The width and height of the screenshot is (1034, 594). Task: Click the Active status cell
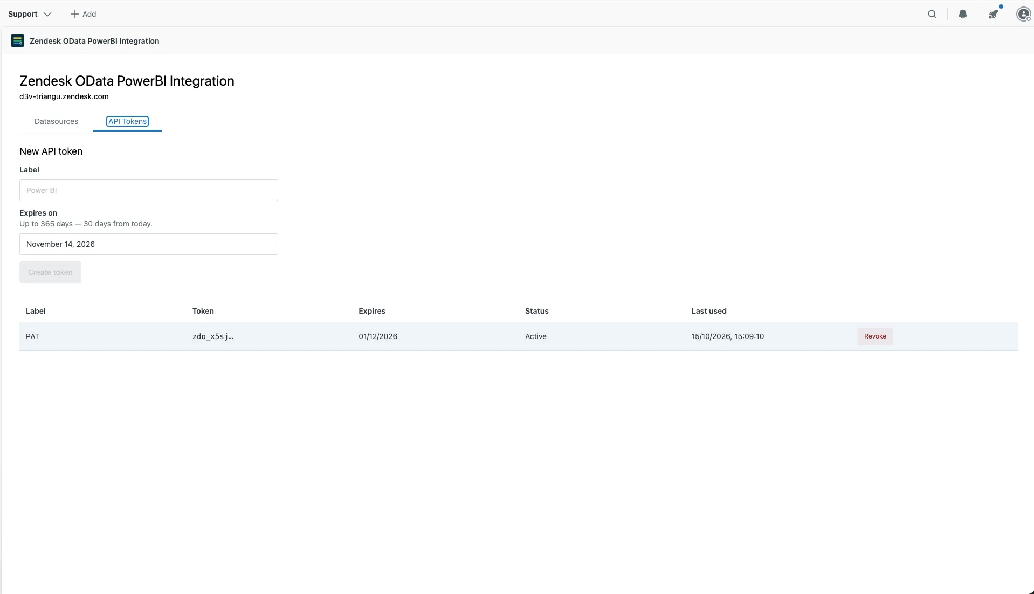tap(536, 336)
